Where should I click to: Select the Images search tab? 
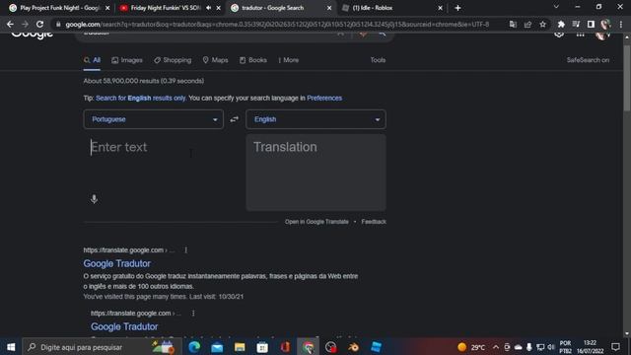[127, 60]
